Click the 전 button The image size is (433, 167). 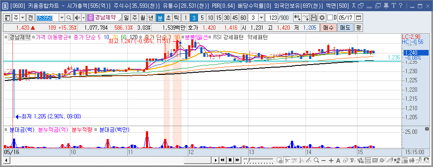pos(30,18)
